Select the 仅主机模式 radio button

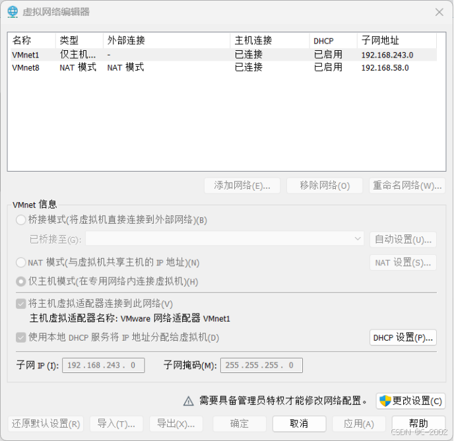click(x=21, y=281)
